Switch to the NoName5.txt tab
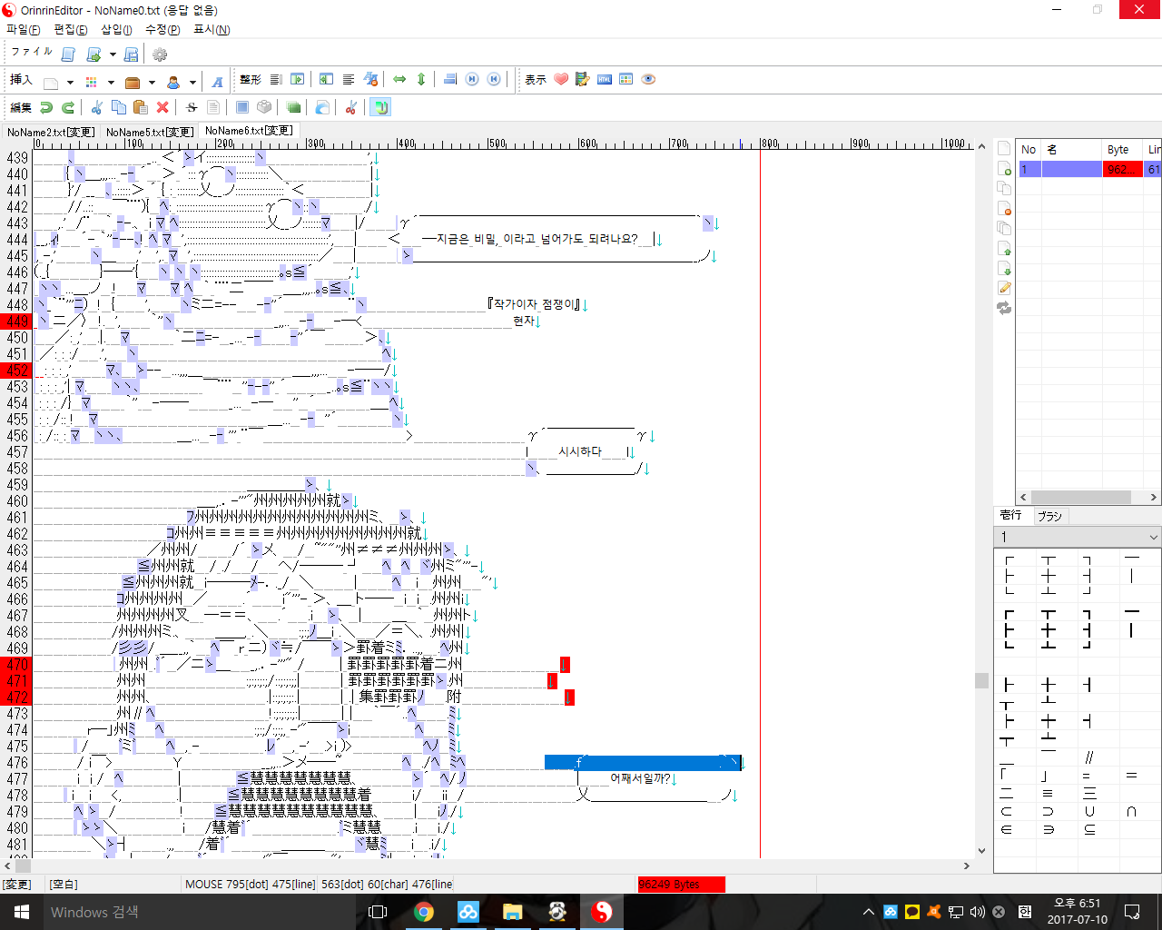The width and height of the screenshot is (1162, 930). click(x=149, y=133)
